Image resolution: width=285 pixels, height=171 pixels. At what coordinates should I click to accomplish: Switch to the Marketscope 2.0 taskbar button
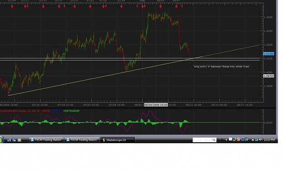pos(117,140)
